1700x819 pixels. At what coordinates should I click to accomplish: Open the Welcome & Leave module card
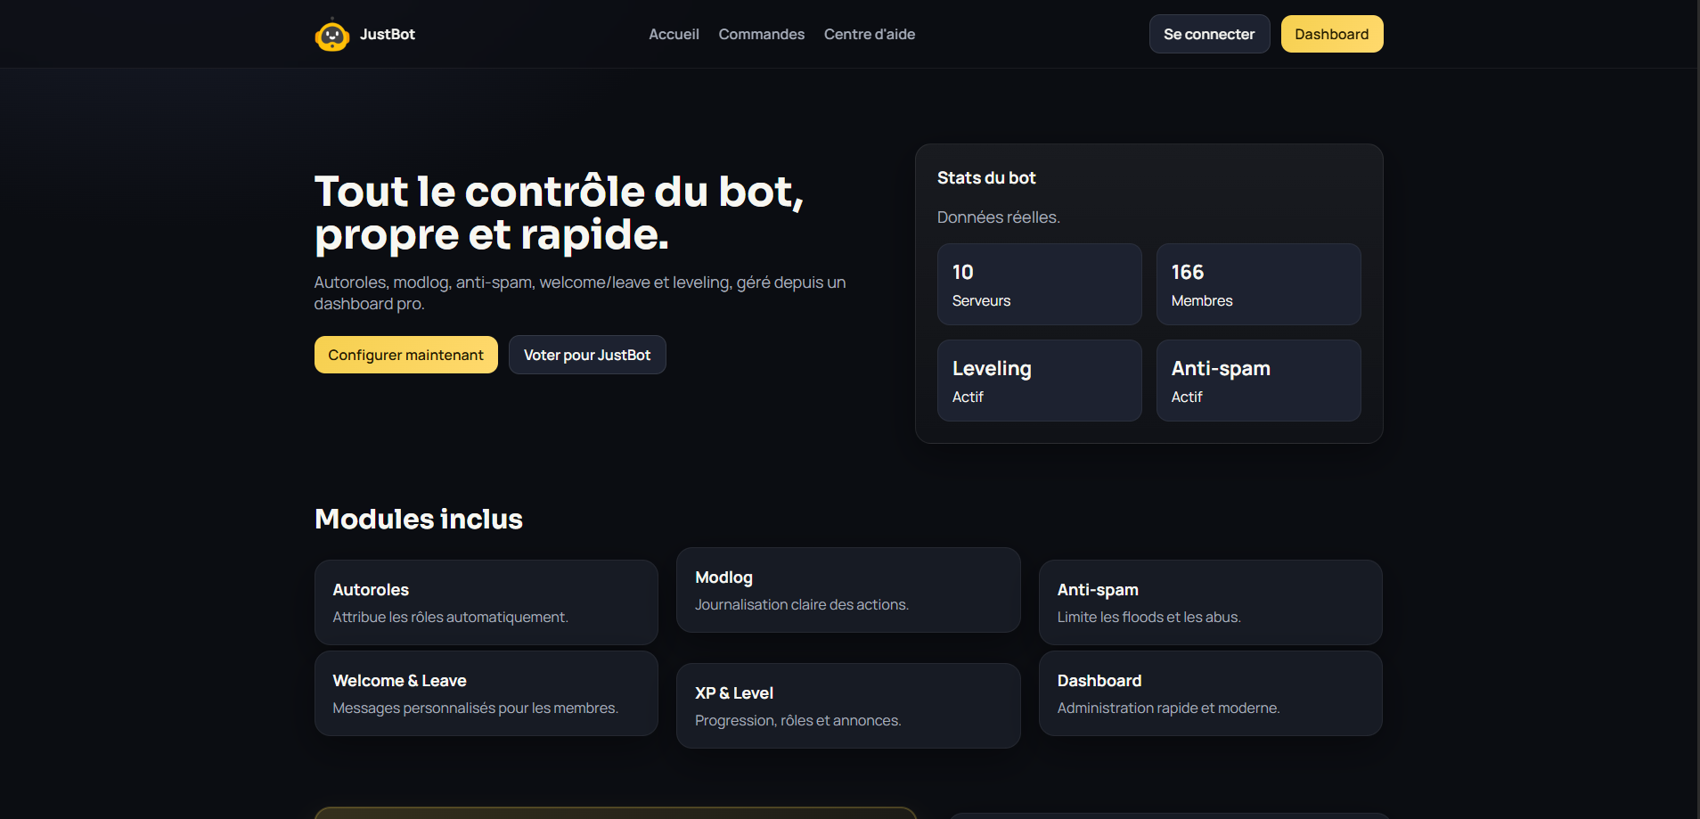486,692
